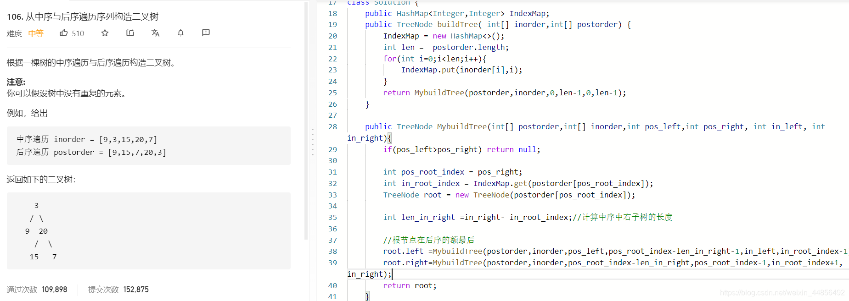Click line number 28 in the gutter
Screen dimensions: 849x301
[x=332, y=127]
